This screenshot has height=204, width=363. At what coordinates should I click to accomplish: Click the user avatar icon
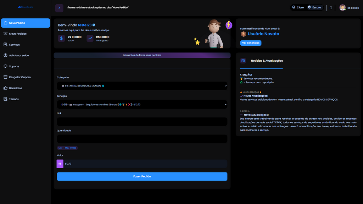click(x=342, y=7)
